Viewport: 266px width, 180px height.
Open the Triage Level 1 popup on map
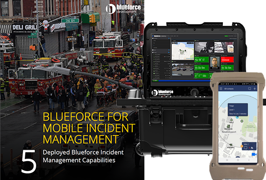(x=238, y=110)
